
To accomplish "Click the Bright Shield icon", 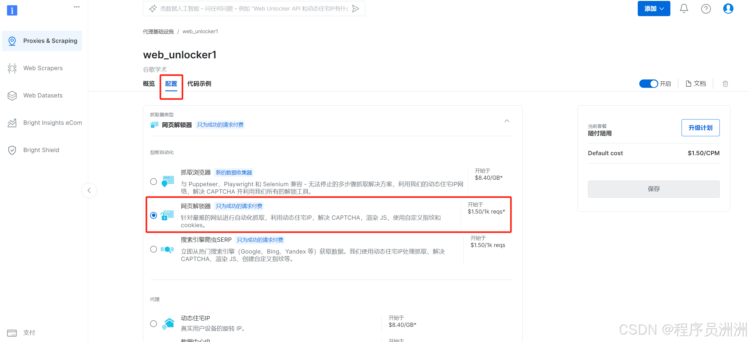I will coord(12,150).
